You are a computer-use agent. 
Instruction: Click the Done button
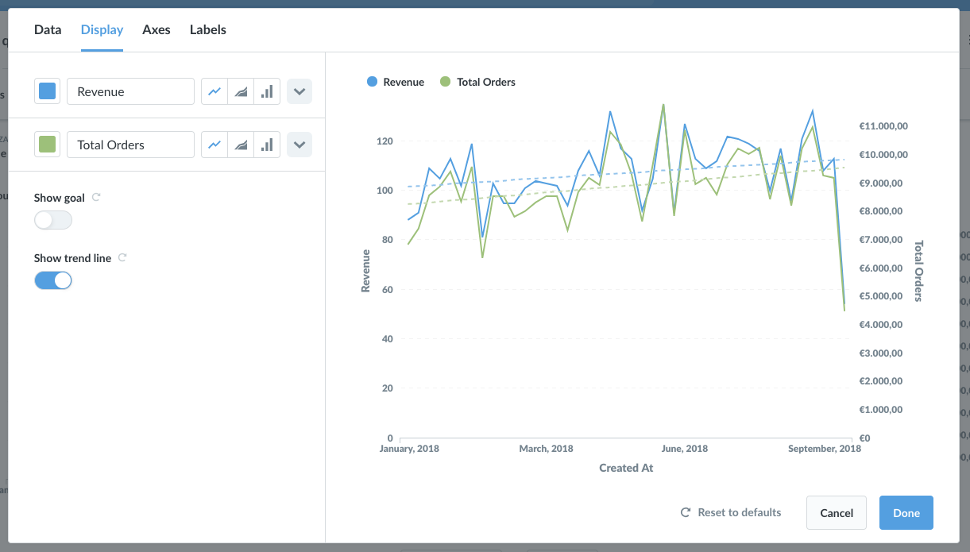pos(906,512)
